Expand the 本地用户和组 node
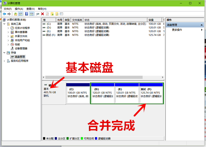The height and width of the screenshot is (147, 206). click(x=8, y=40)
